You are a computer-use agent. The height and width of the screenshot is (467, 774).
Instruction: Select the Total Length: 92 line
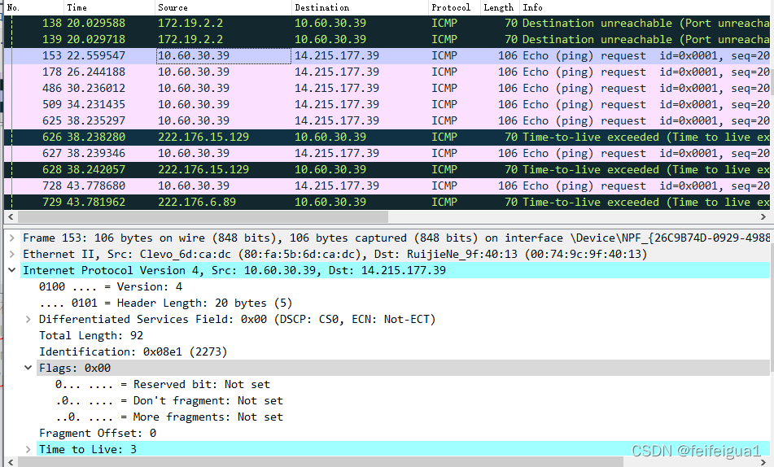click(91, 336)
